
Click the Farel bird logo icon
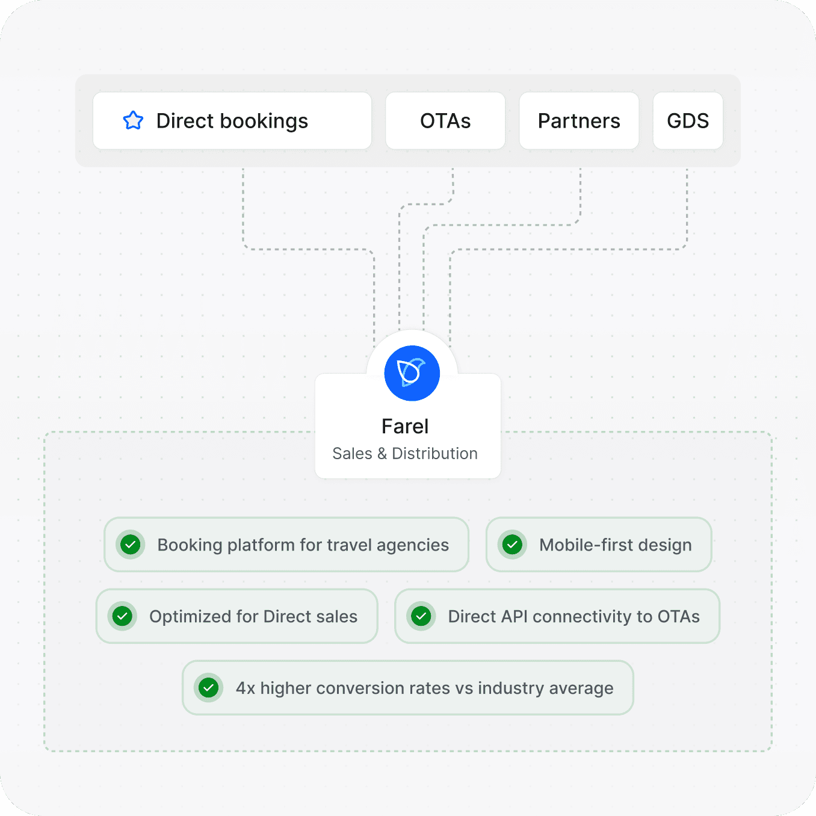pyautogui.click(x=412, y=373)
